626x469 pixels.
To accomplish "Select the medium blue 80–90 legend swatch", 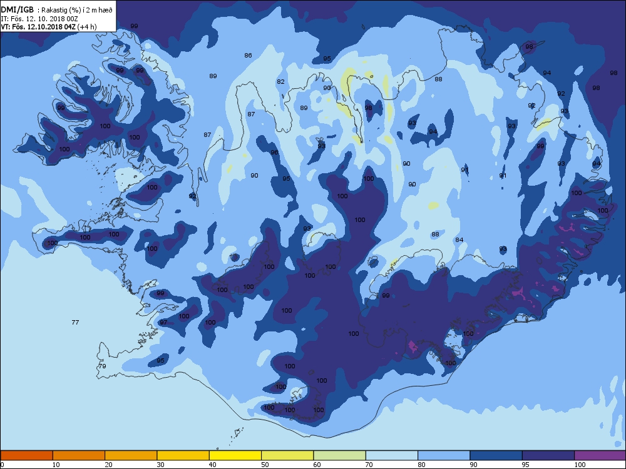I will pyautogui.click(x=444, y=455).
